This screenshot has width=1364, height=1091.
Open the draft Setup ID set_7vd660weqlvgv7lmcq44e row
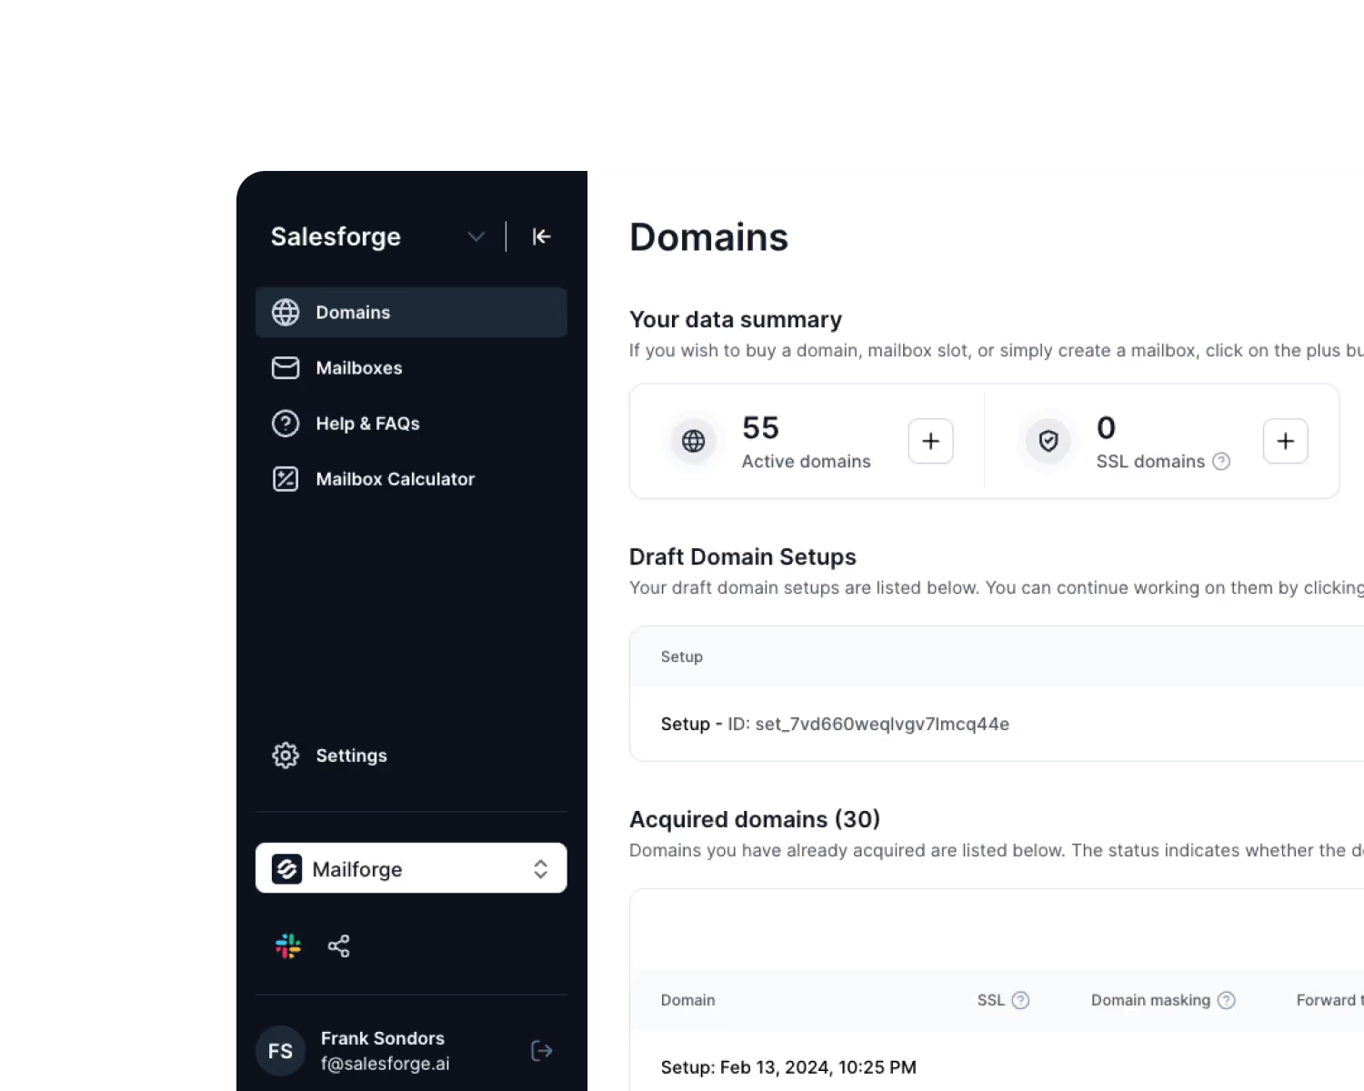pos(997,724)
